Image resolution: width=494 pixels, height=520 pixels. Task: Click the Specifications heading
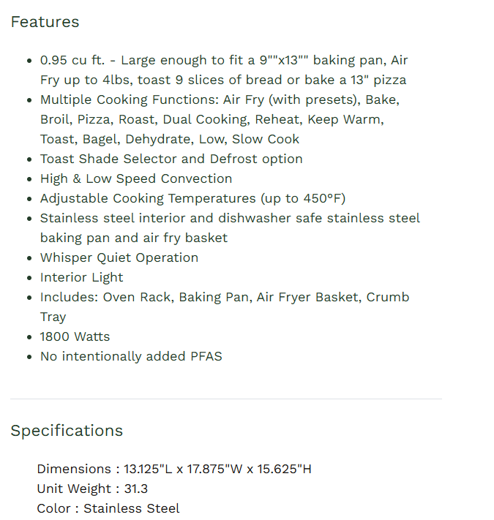67,430
